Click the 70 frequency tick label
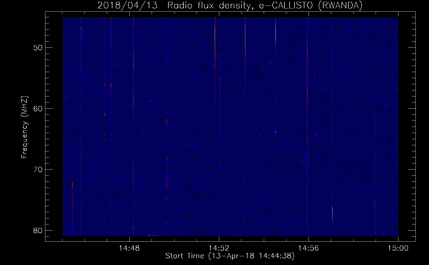The height and width of the screenshot is (265, 429). 38,170
